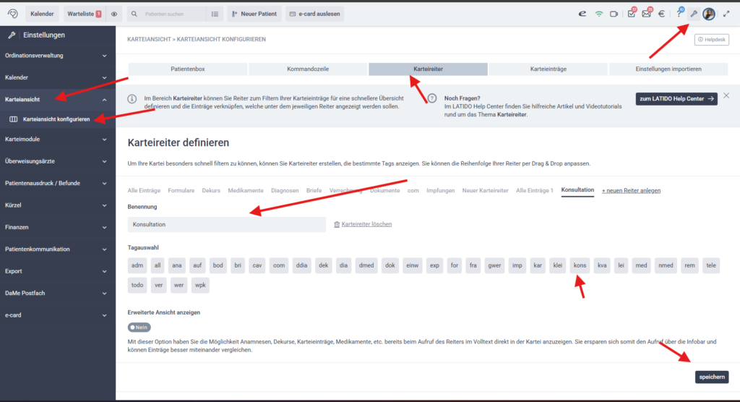Open the tasks checklist icon
740x402 pixels.
click(631, 14)
